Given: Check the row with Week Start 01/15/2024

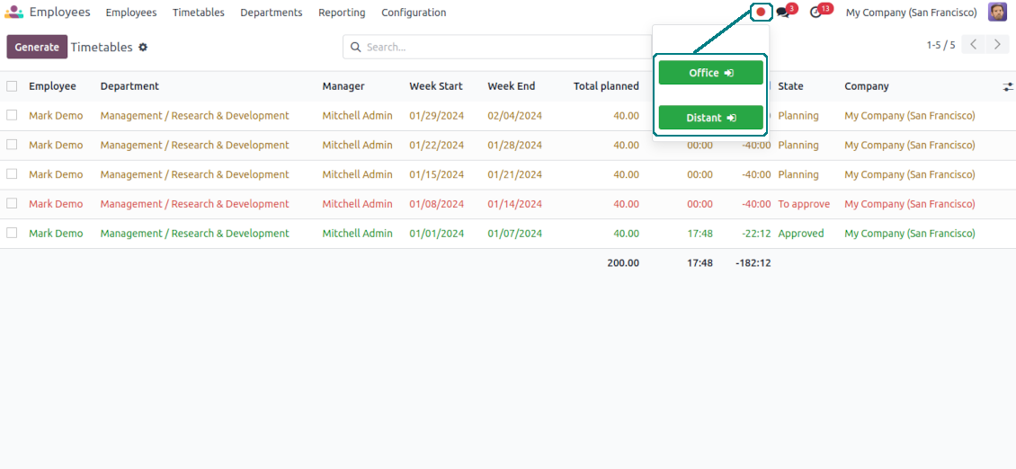Looking at the screenshot, I should coord(12,174).
